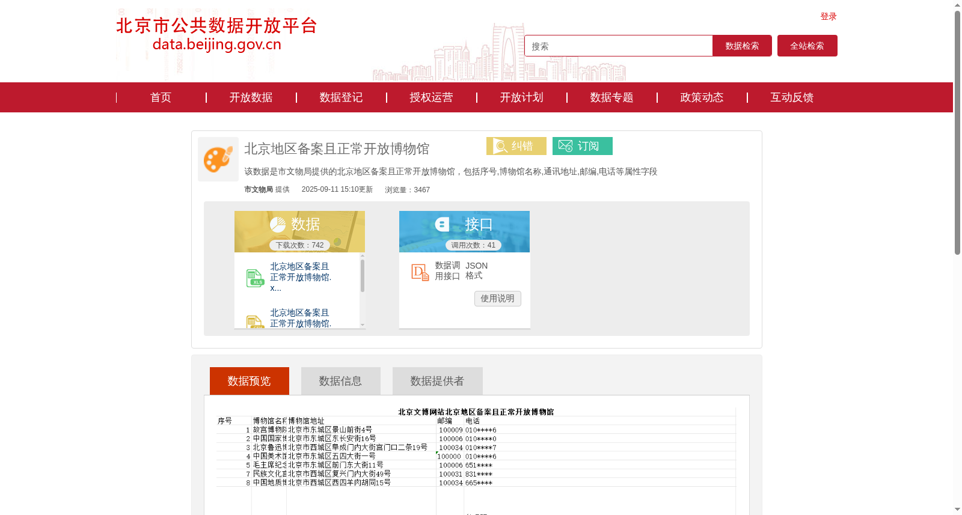
Task: Click the page scrollbar up arrow
Action: 957,5
